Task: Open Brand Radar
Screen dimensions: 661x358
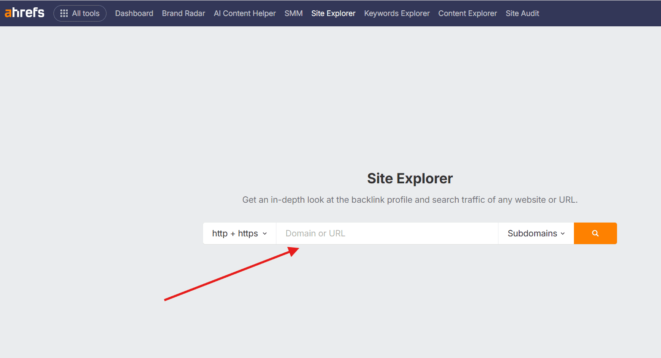Action: [183, 13]
